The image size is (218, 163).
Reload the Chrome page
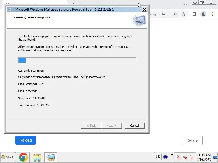[26, 140]
